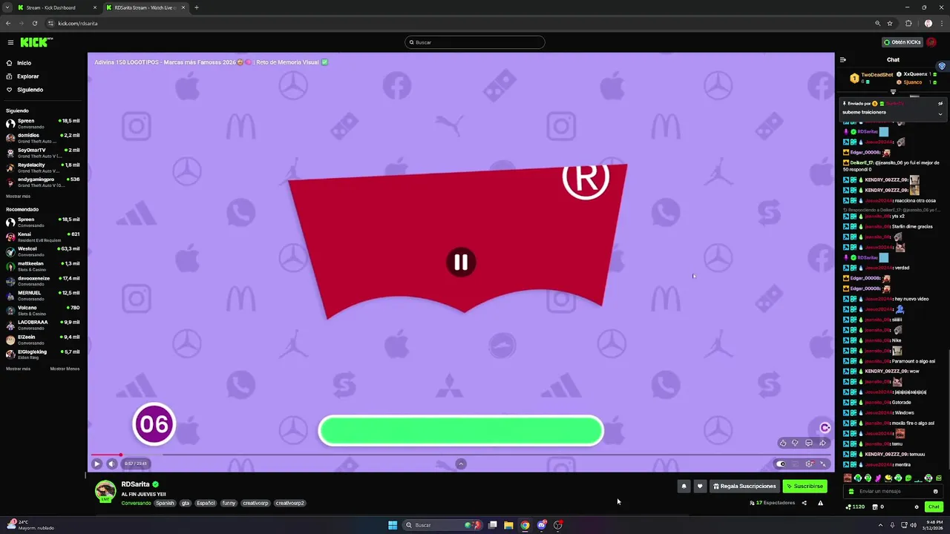Select the creativosrp2 tag
950x534 pixels.
(289, 503)
